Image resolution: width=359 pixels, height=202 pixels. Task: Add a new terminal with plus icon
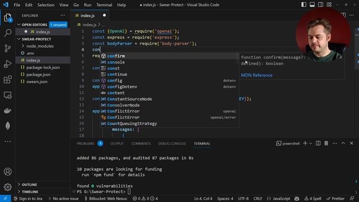coord(305,144)
